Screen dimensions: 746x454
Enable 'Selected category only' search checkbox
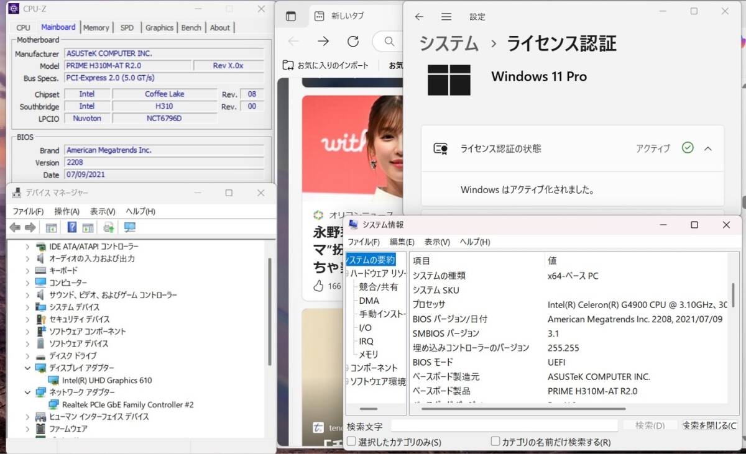click(x=352, y=442)
